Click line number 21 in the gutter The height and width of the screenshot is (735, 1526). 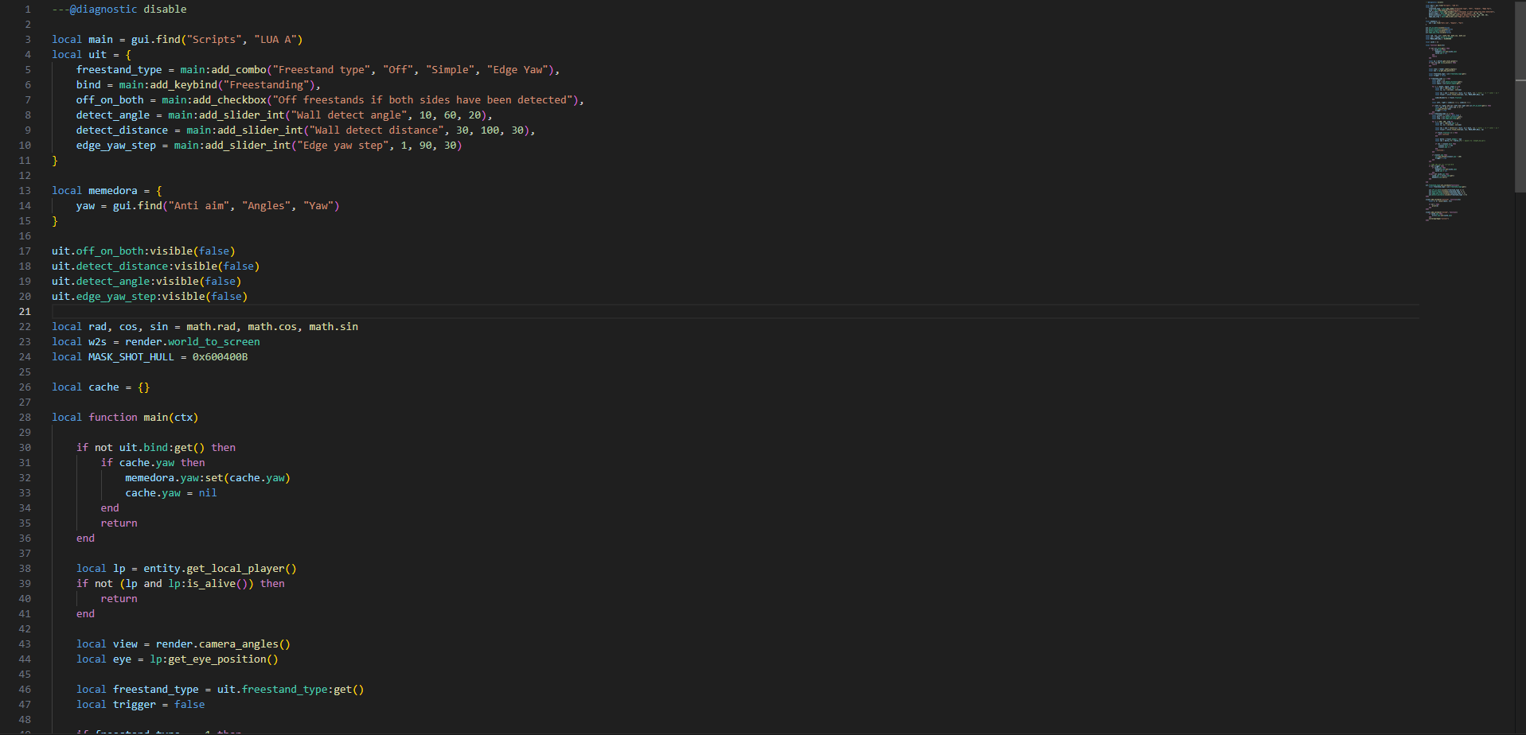[25, 312]
